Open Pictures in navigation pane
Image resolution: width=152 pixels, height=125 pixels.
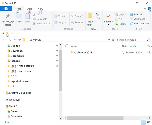tap(15, 61)
